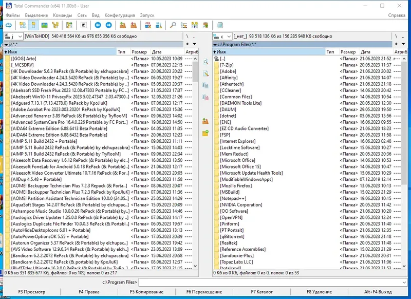
Task: Click the Alt+F4 Выход button
Action: [x=378, y=292]
